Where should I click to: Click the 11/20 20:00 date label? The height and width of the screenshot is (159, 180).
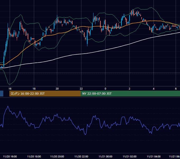(57, 156)
